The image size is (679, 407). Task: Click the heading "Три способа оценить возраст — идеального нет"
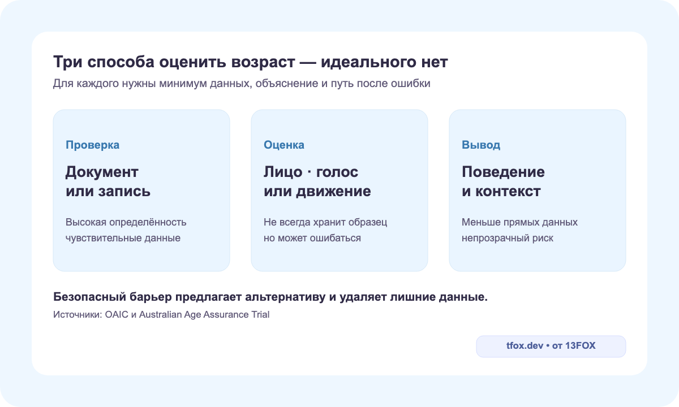251,62
